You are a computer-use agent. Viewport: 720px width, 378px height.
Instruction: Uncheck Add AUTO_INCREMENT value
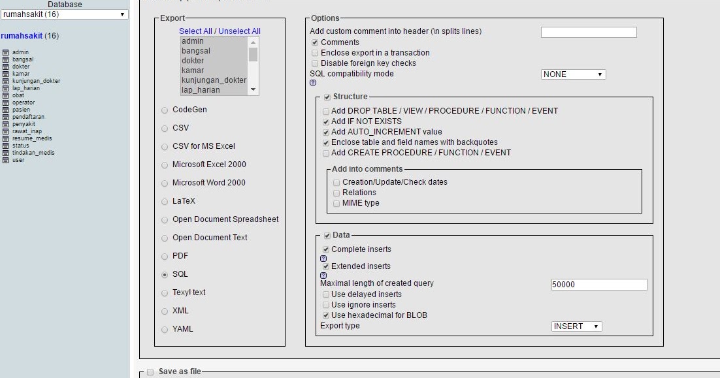click(326, 133)
